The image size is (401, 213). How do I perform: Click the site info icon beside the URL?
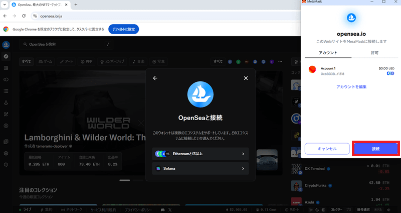point(35,16)
